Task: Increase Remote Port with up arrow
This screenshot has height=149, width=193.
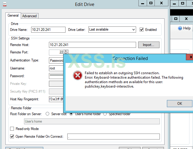Action: (x=66, y=51)
